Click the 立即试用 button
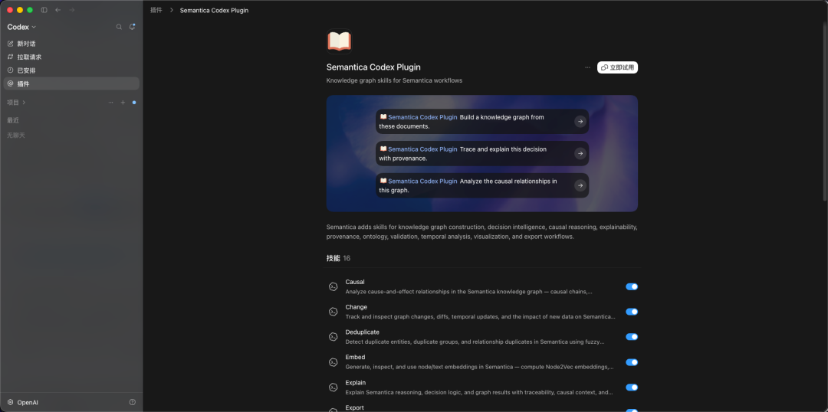Image resolution: width=828 pixels, height=412 pixels. (x=617, y=67)
